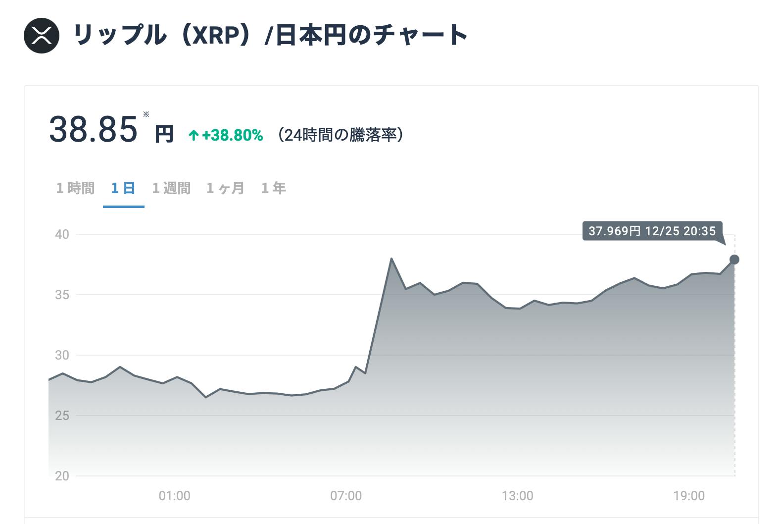Click the chart's end data point dot
Viewport: 779px width, 524px height.
(734, 260)
